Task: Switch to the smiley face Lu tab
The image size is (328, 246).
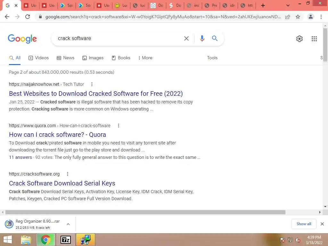Action: click(121, 5)
